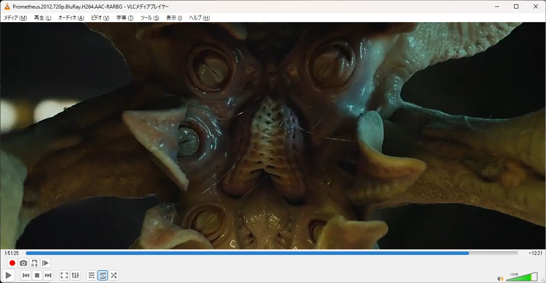The image size is (546, 283).
Task: Close the VLC window
Action: coord(536,6)
